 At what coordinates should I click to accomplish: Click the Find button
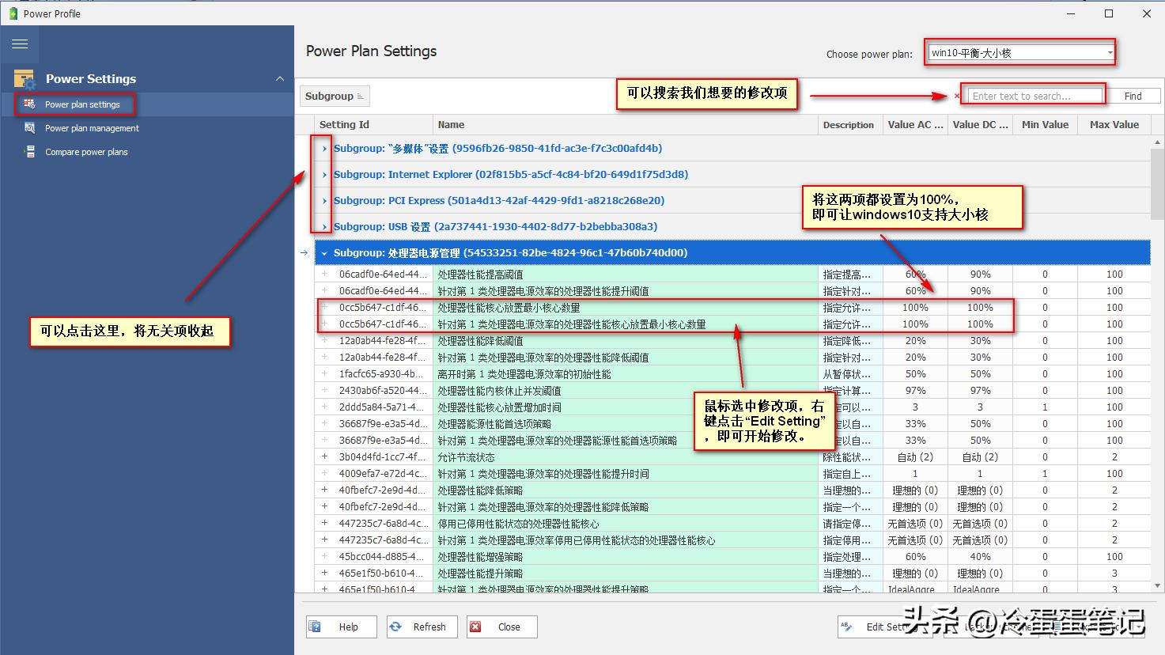pyautogui.click(x=1133, y=95)
